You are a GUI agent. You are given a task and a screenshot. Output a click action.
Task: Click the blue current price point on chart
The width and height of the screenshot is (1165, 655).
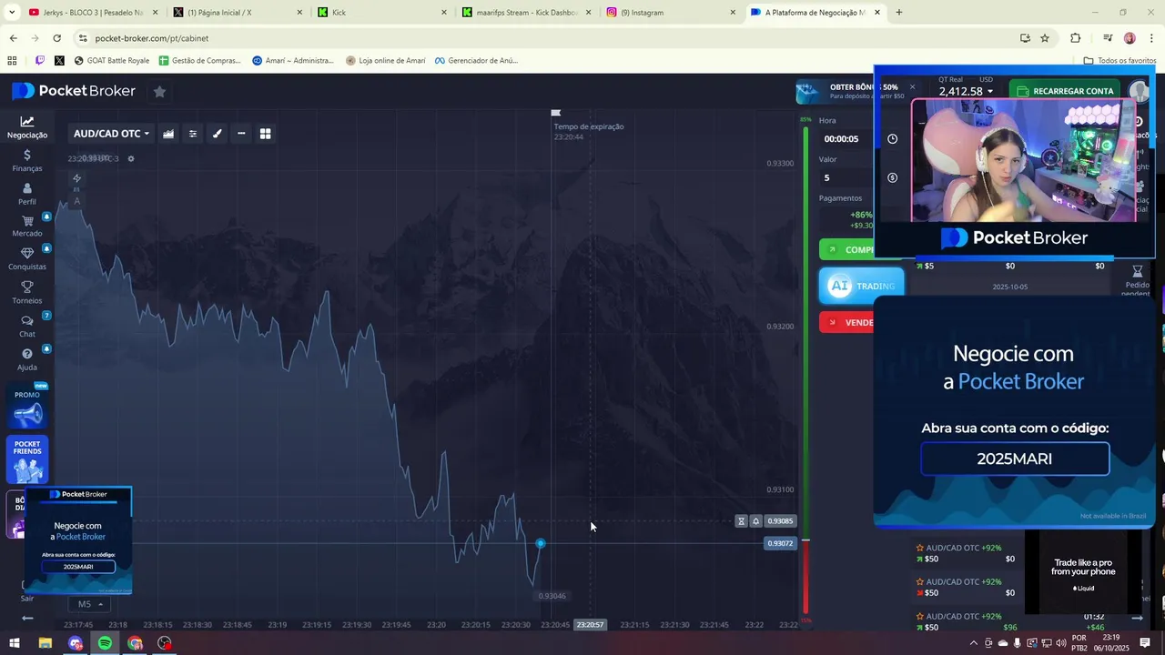point(541,543)
